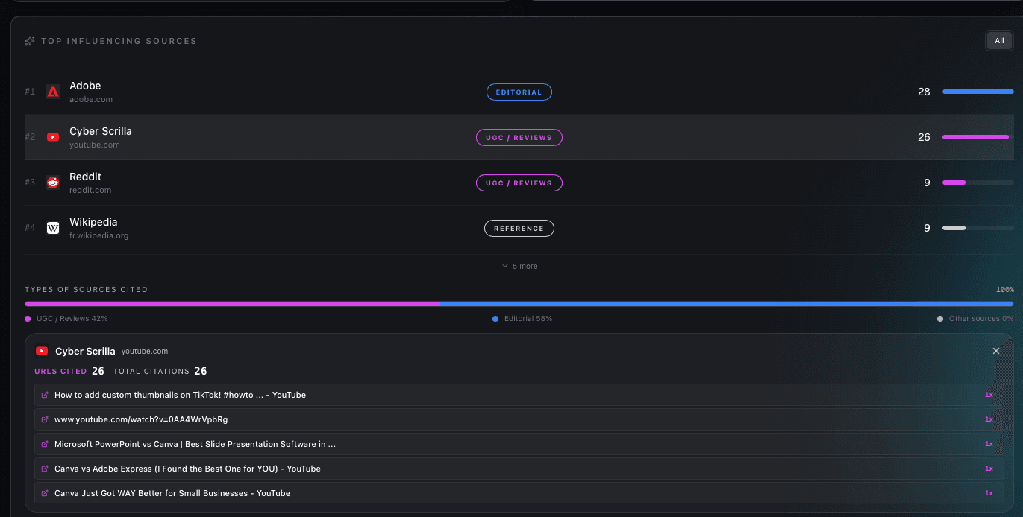This screenshot has width=1023, height=517.
Task: Open external link icon for Canva vs Adobe Express
Action: coord(45,469)
